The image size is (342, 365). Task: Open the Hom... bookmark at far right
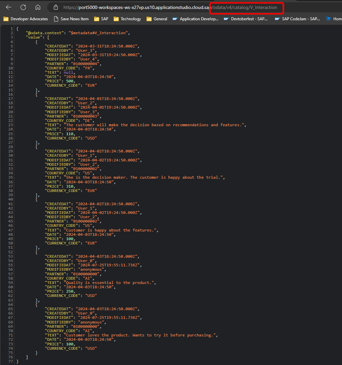click(x=334, y=19)
